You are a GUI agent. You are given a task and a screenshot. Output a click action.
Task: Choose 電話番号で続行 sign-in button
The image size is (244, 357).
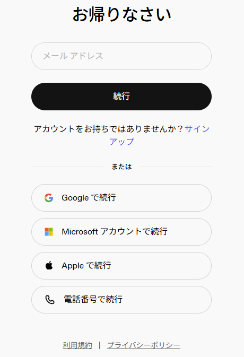click(x=121, y=300)
